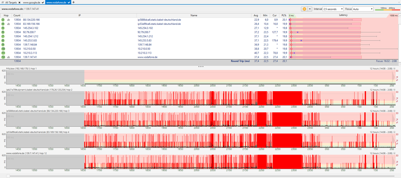Open the Focus Auto dropdown

pos(362,8)
